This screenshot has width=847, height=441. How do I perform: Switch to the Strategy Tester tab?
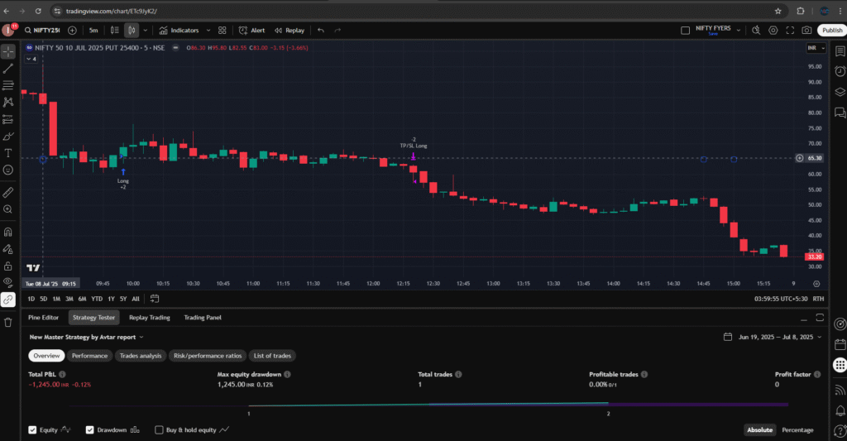point(94,318)
